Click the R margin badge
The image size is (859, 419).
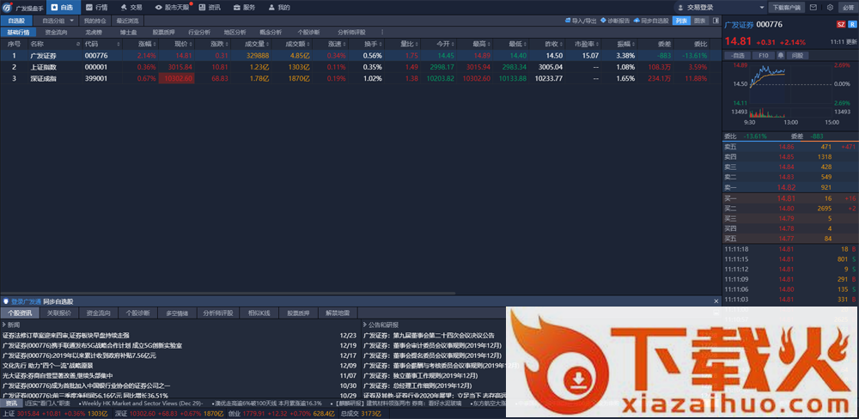[852, 25]
